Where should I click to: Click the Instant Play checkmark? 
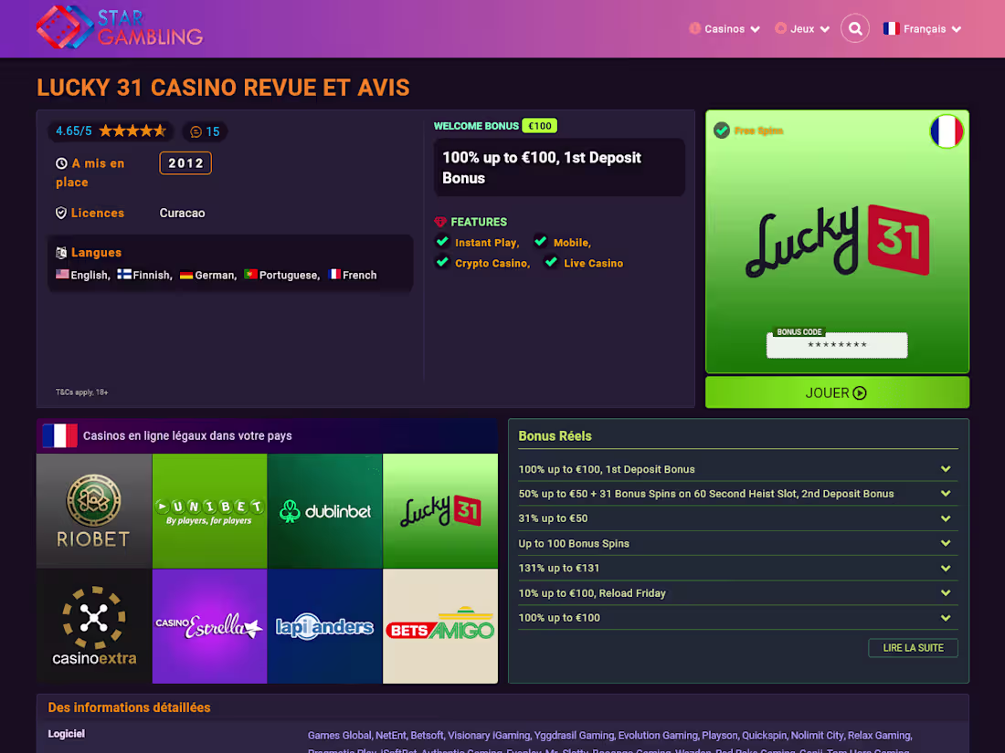pyautogui.click(x=442, y=241)
